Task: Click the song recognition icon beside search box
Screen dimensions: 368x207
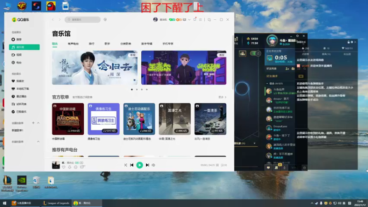Action: pyautogui.click(x=105, y=19)
